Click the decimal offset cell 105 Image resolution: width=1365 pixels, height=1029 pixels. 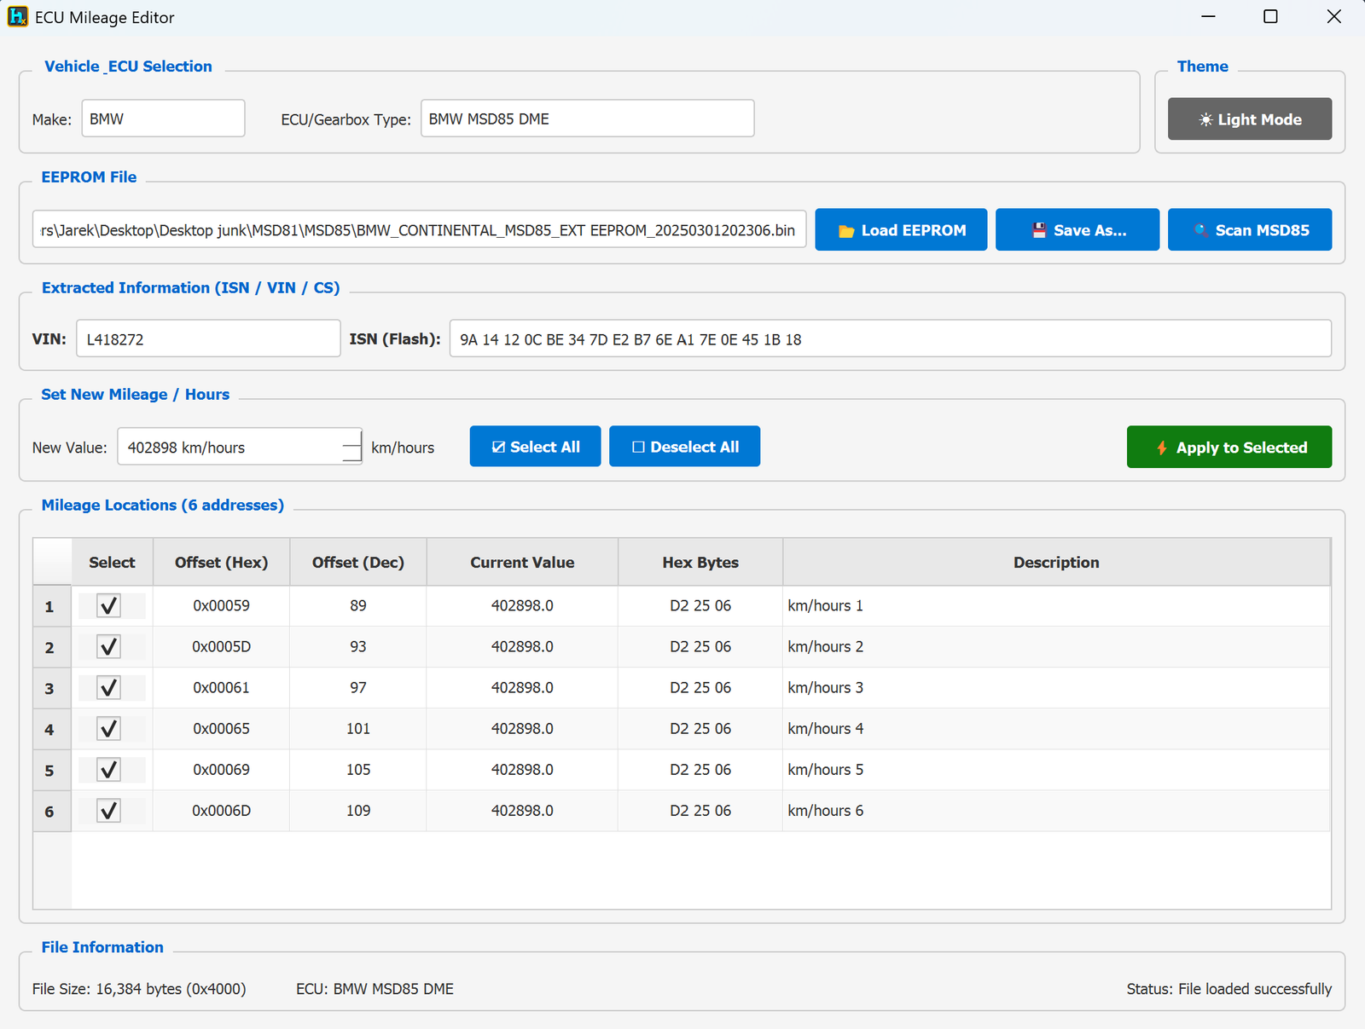[358, 770]
